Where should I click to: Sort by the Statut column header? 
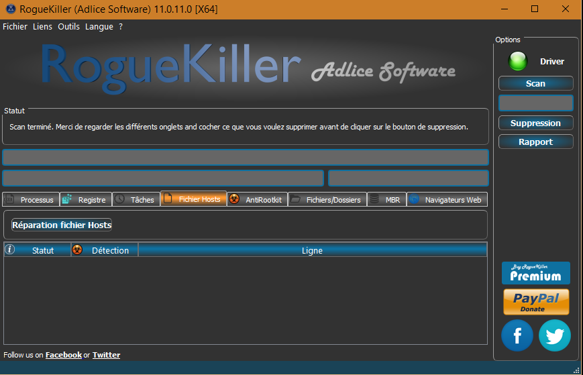pos(37,250)
